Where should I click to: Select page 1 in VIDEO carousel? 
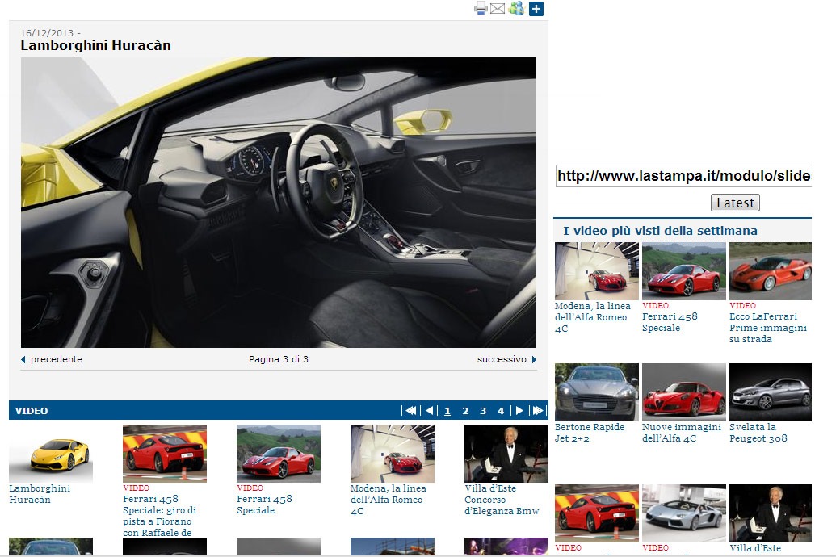point(447,411)
